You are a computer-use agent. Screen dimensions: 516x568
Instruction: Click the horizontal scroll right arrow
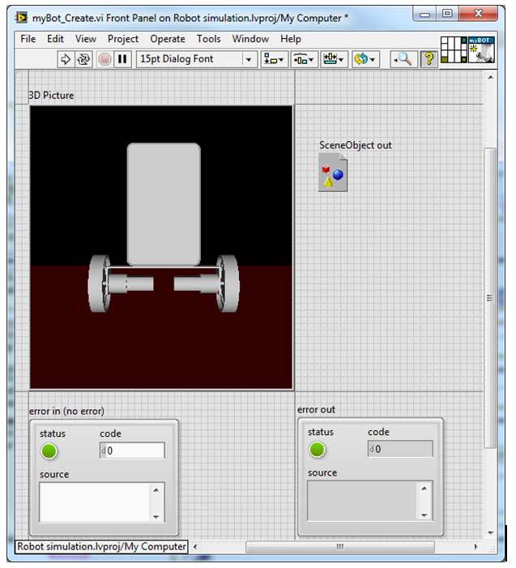pos(475,547)
